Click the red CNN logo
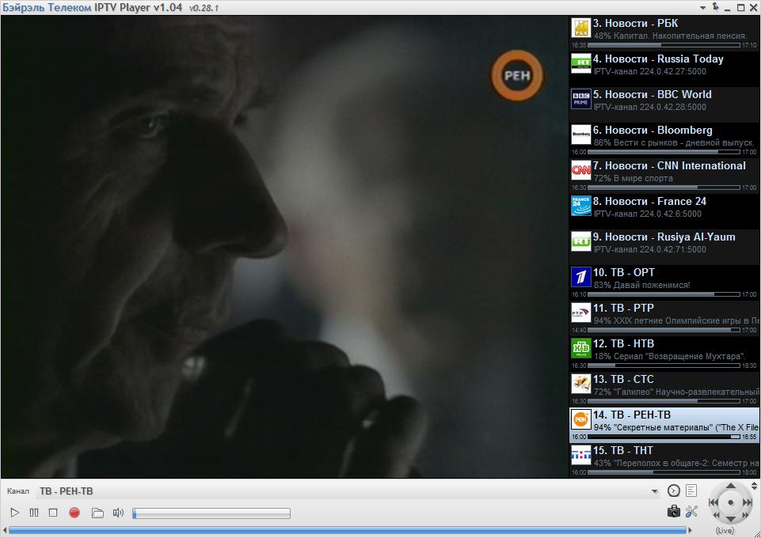The height and width of the screenshot is (538, 761). coord(581,171)
